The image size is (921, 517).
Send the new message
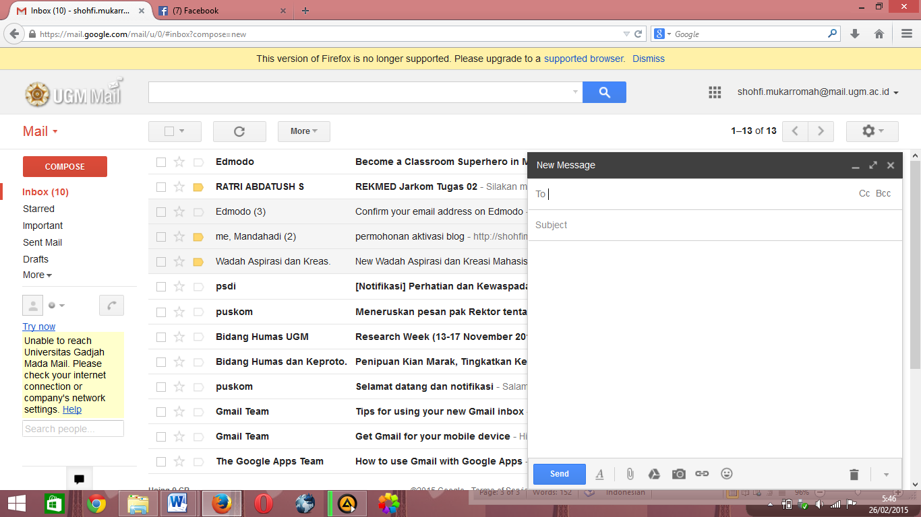[560, 474]
